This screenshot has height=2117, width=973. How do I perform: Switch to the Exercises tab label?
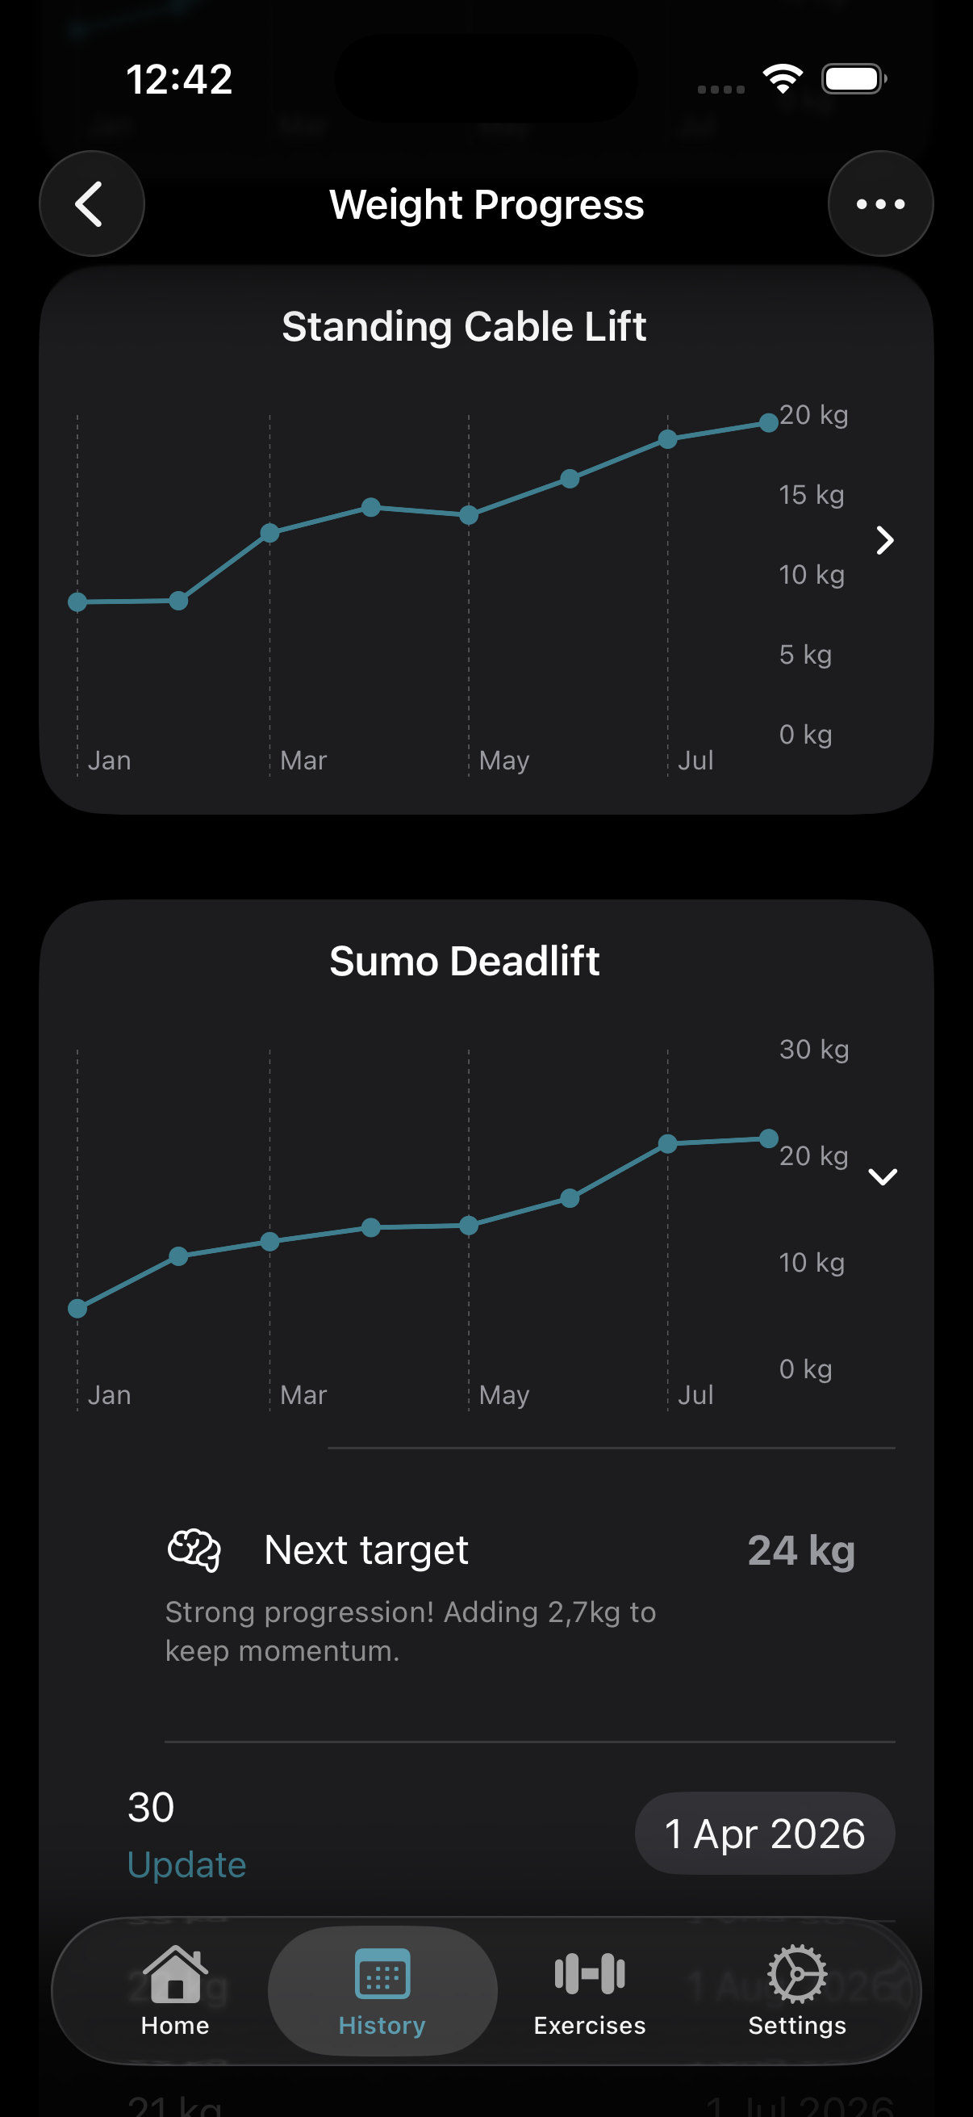pos(590,2026)
